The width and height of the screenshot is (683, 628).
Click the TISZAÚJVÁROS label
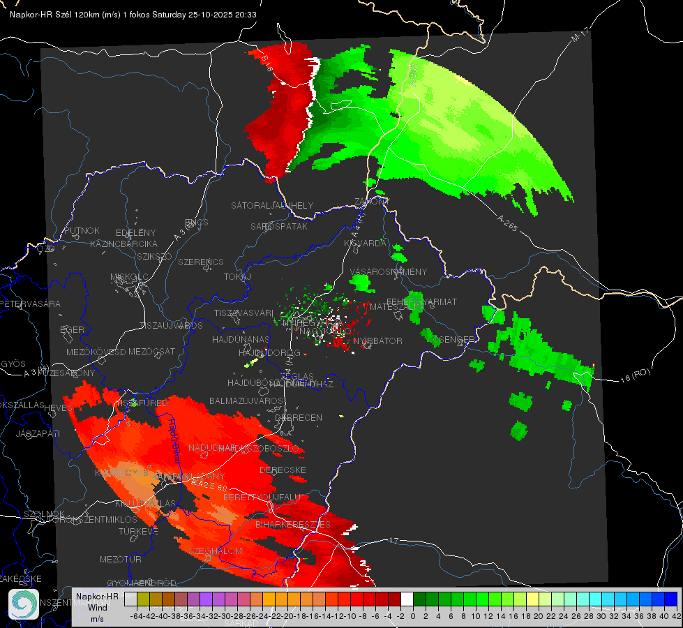171,326
